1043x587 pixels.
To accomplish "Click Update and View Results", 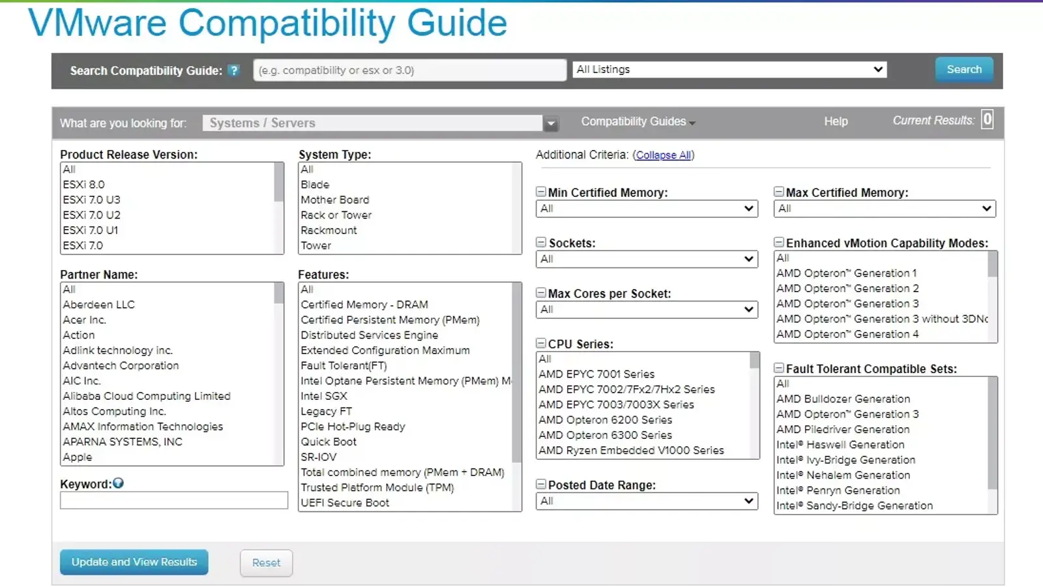I will click(x=134, y=562).
